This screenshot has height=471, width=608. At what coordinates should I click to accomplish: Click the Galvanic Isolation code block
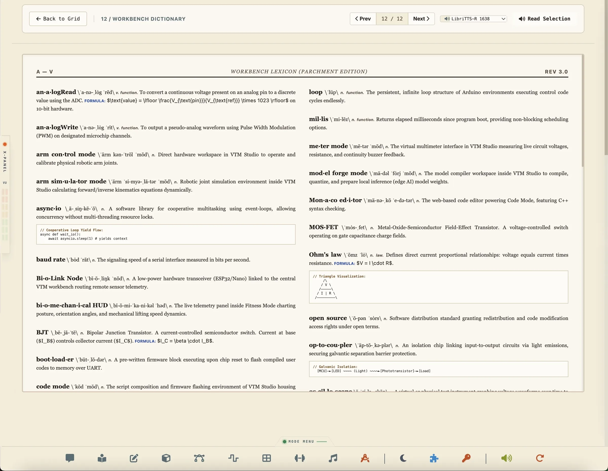439,369
